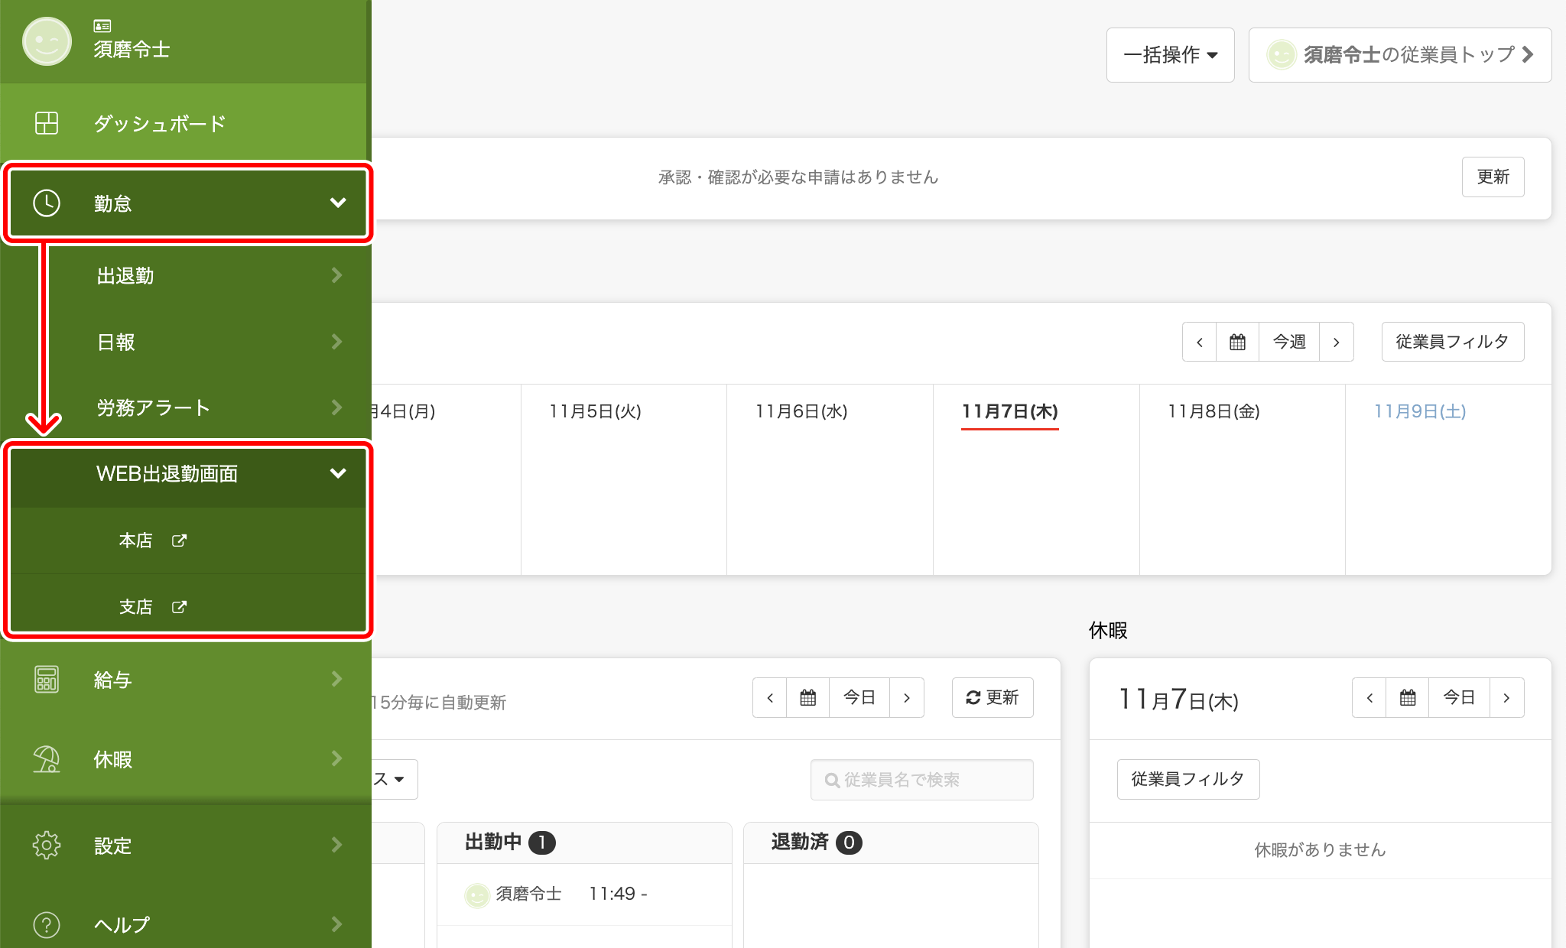Open the 一括操作 dropdown
The image size is (1566, 948).
(1170, 55)
